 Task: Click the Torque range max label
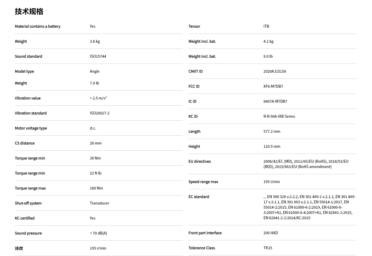click(30, 188)
